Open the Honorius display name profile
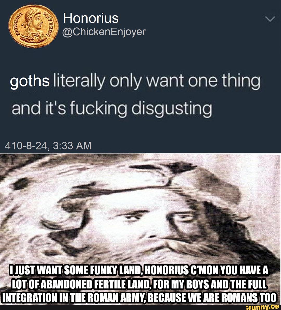 pos(91,18)
